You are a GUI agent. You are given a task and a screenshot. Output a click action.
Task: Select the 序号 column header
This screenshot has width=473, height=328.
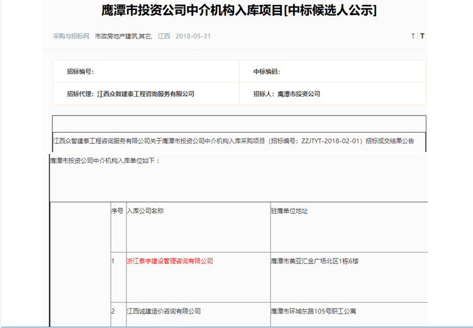click(117, 210)
